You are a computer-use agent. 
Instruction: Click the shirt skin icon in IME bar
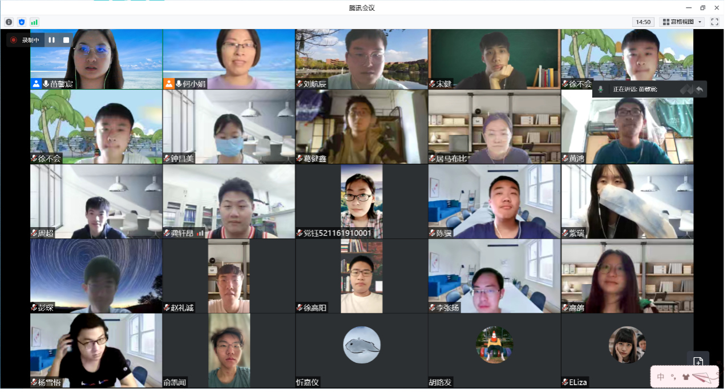point(685,377)
